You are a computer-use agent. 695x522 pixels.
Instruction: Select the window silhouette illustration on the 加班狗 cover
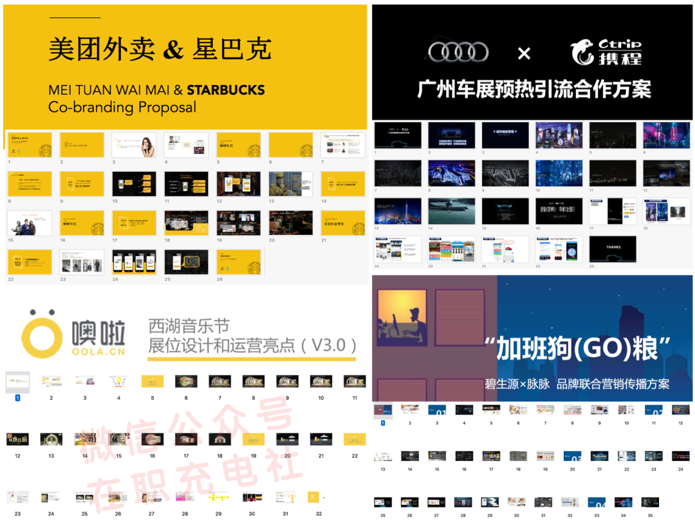coord(402,320)
